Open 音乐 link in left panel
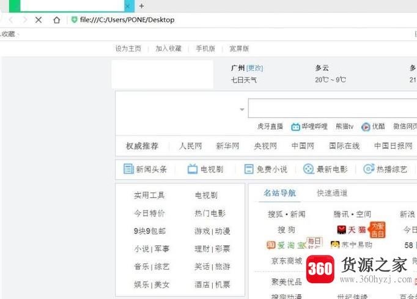The width and height of the screenshot is (417, 299). (x=142, y=267)
